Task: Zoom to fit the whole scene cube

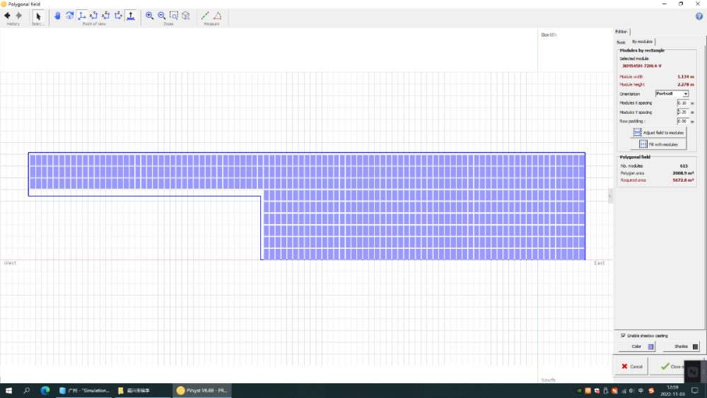Action: [x=186, y=16]
